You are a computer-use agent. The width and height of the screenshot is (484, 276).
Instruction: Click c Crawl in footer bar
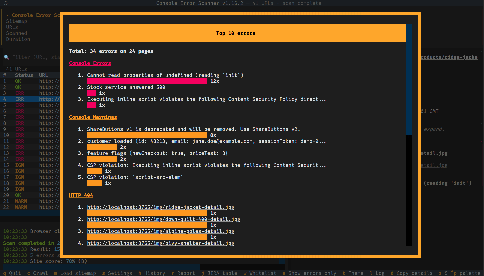(x=37, y=273)
